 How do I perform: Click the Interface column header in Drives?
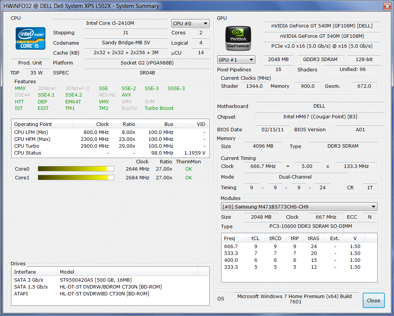[35, 272]
